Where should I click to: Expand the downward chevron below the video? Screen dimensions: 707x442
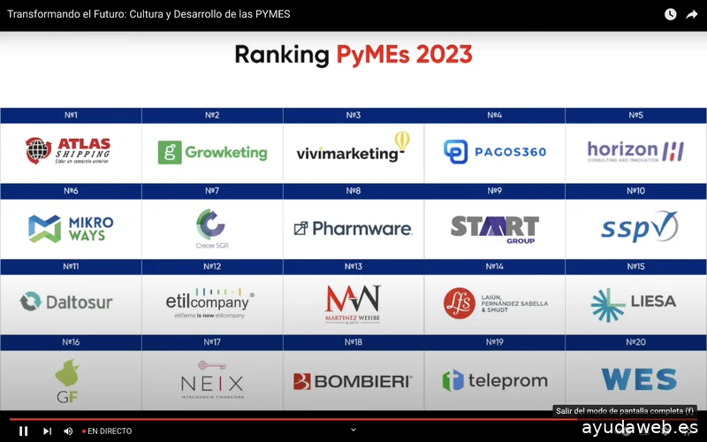[x=353, y=430]
